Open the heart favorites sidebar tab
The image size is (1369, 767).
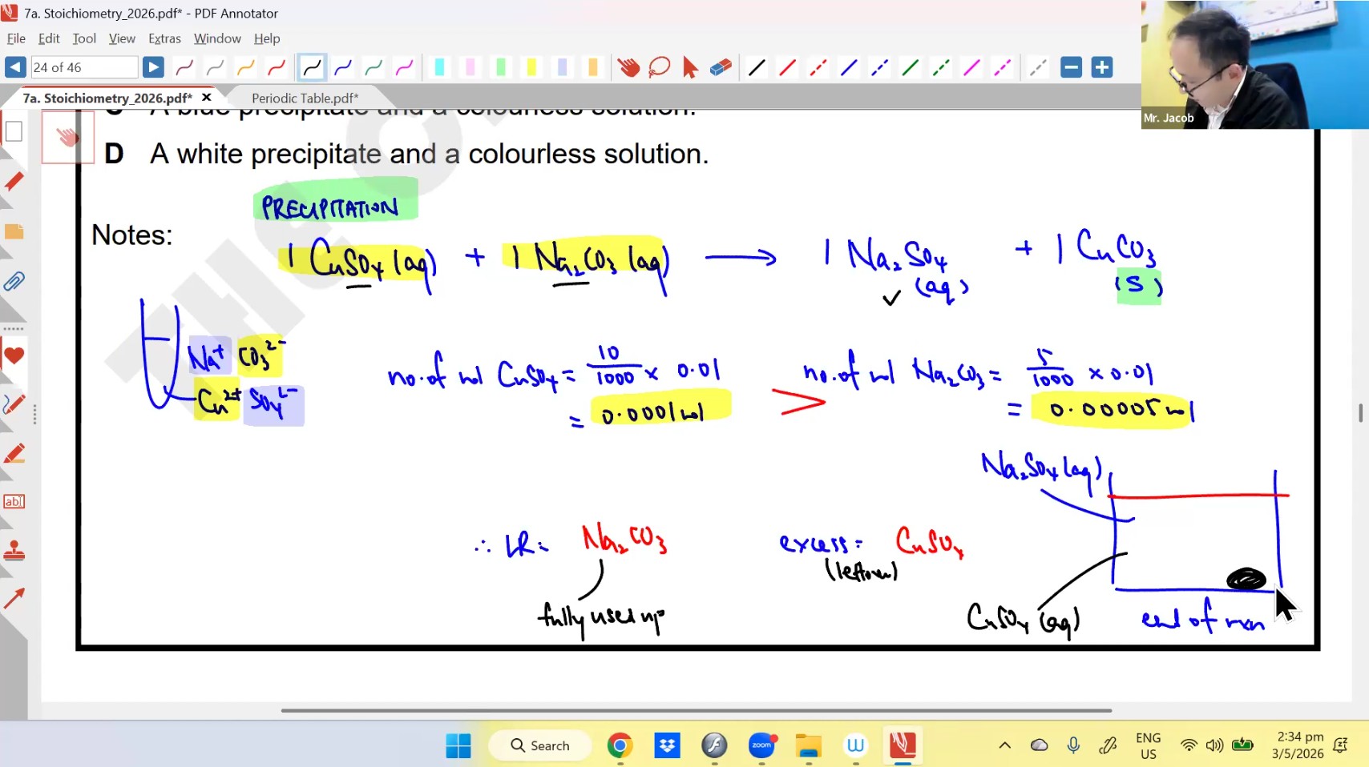14,355
